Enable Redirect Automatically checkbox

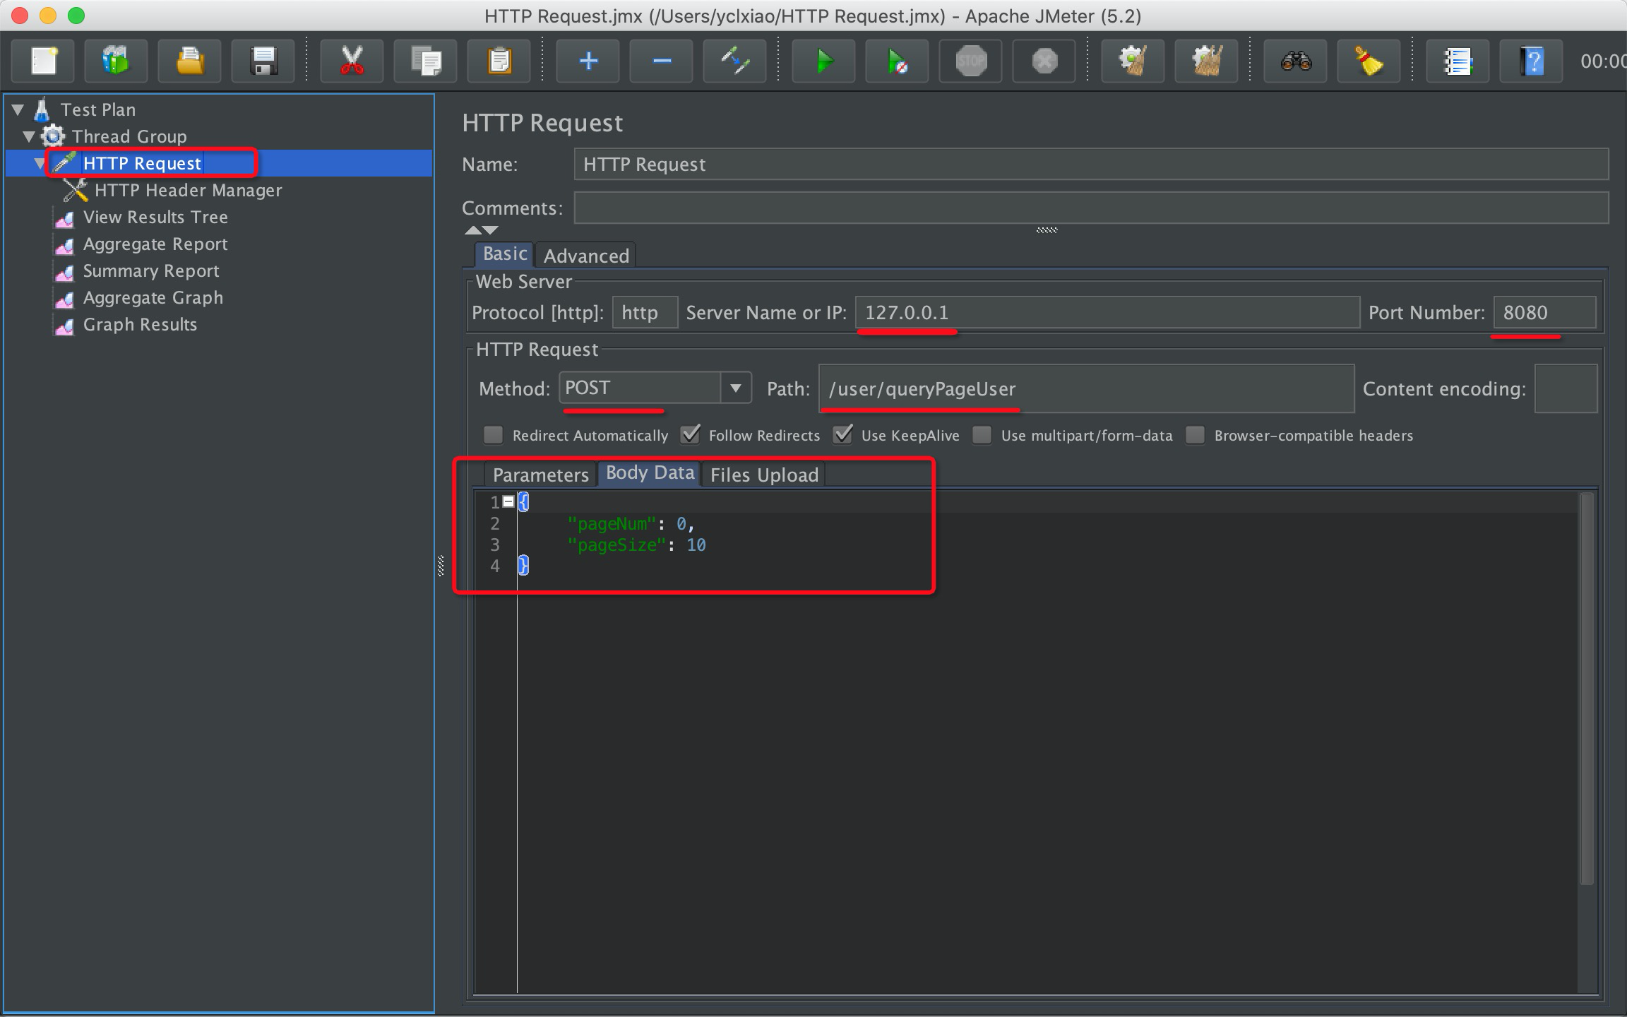pos(493,434)
